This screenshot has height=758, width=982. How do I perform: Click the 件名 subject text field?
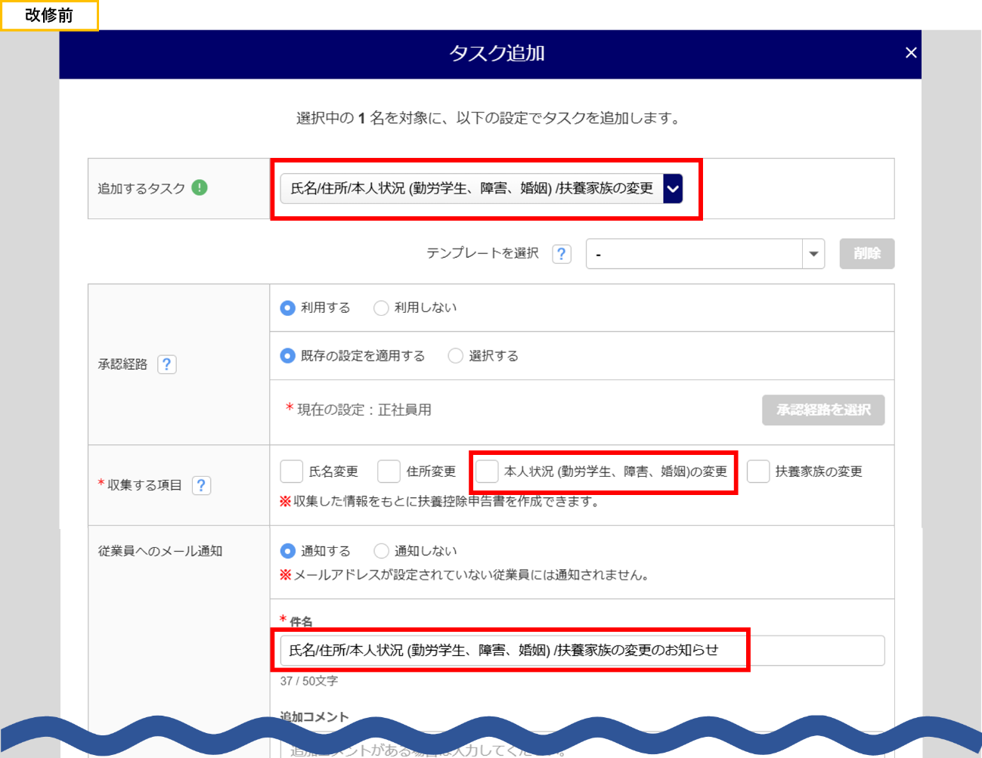point(582,651)
